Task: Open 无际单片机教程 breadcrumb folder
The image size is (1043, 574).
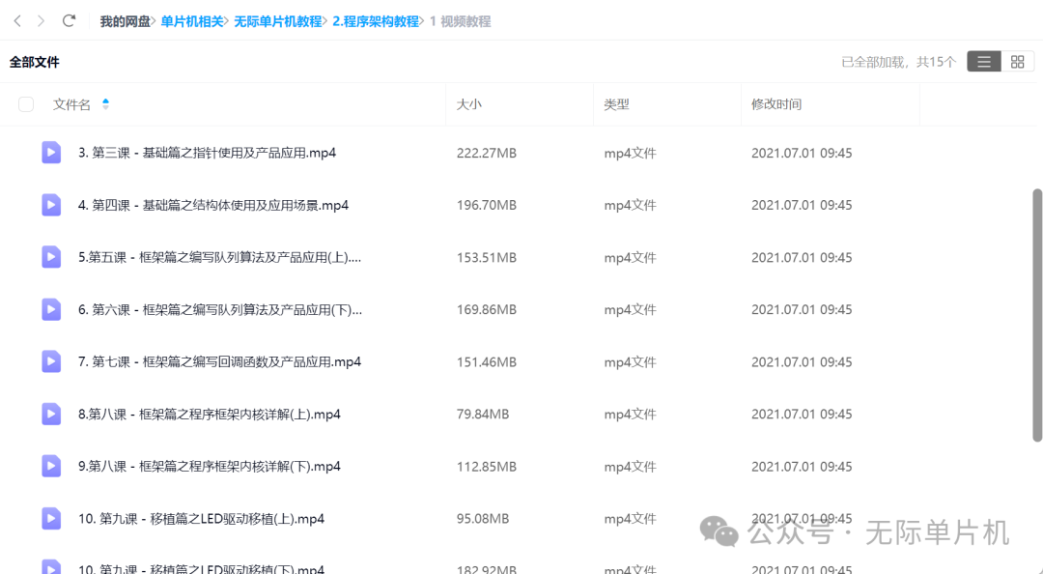Action: click(277, 21)
